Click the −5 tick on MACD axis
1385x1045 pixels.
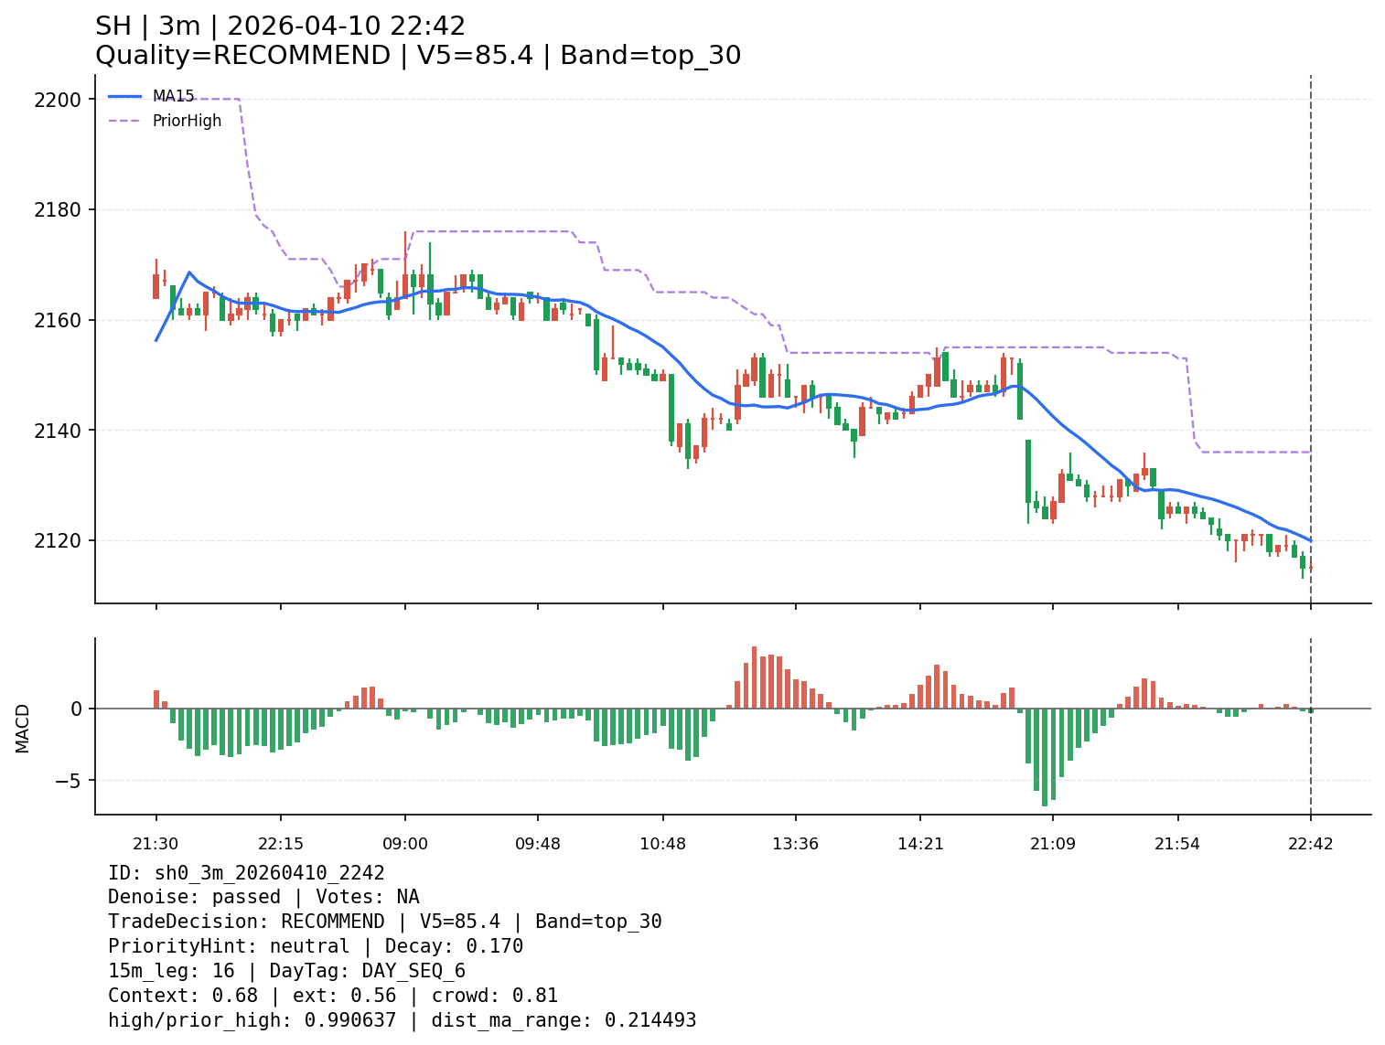pos(69,781)
